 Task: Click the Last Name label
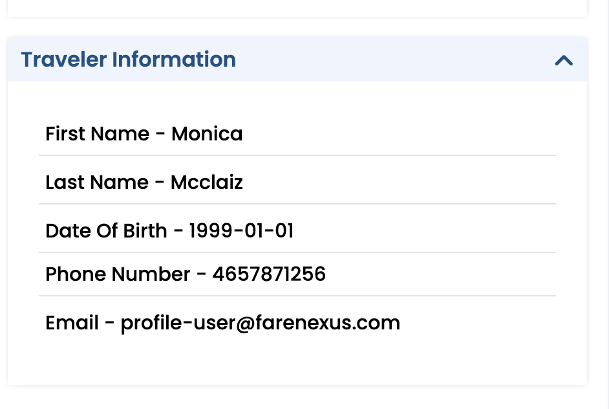point(96,182)
